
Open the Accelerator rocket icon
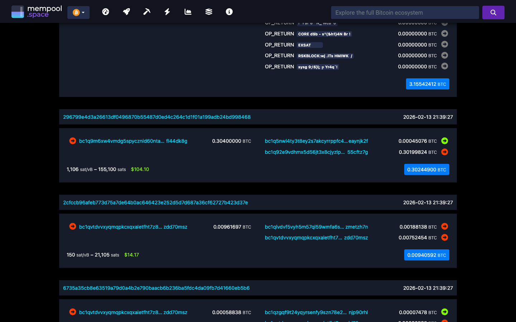click(x=126, y=11)
